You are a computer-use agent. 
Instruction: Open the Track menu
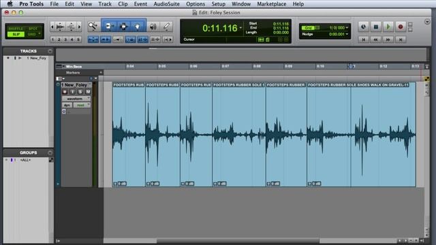[x=105, y=4]
